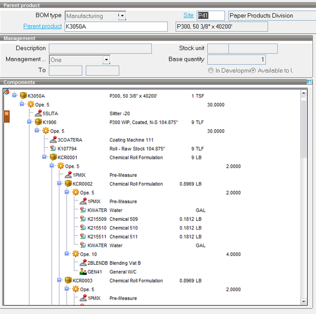Screen dimensions: 316x314
Task: Click the 3COATERA coating machine icon
Action: tap(53, 140)
